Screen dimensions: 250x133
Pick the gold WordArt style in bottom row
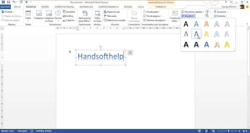[x=227, y=44]
